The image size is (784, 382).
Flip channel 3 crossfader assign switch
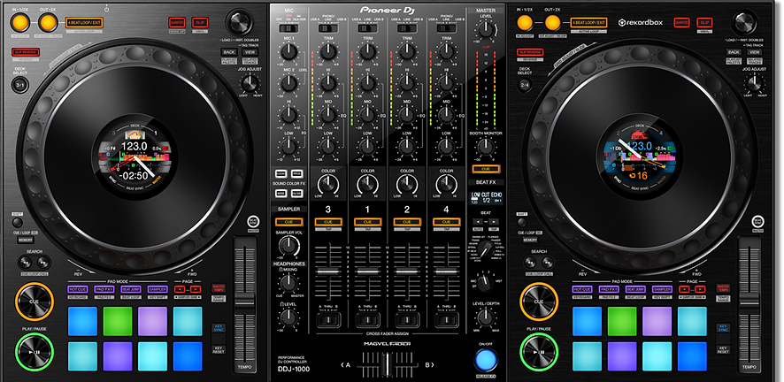tap(328, 319)
